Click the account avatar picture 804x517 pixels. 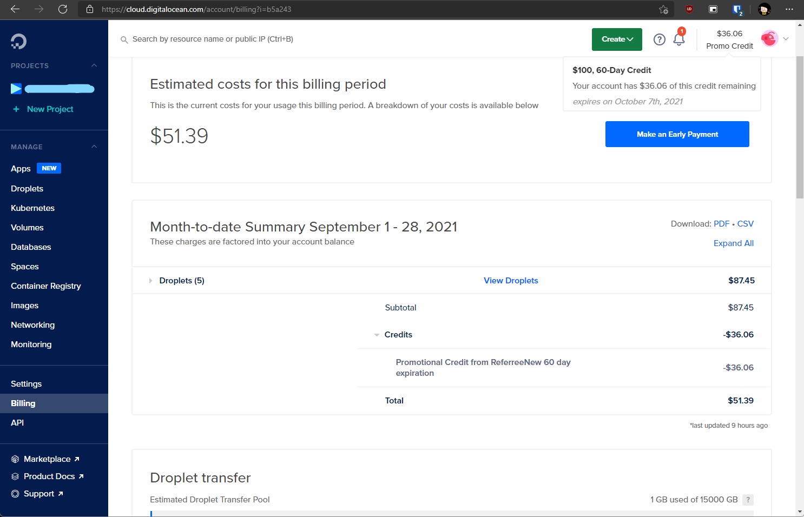(769, 39)
